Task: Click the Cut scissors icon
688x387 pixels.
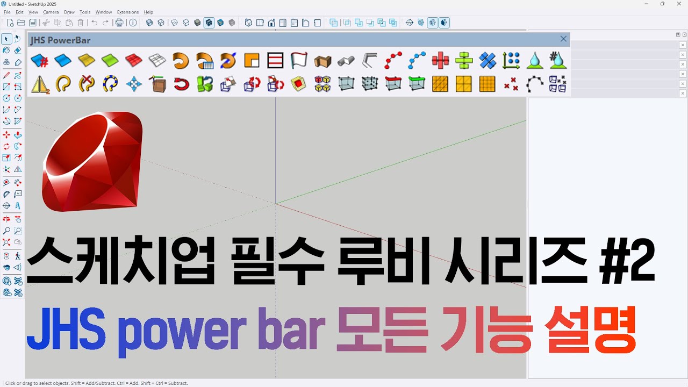Action: tap(46, 23)
